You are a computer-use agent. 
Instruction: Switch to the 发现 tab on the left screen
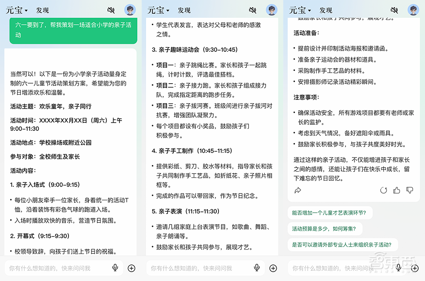(42, 10)
